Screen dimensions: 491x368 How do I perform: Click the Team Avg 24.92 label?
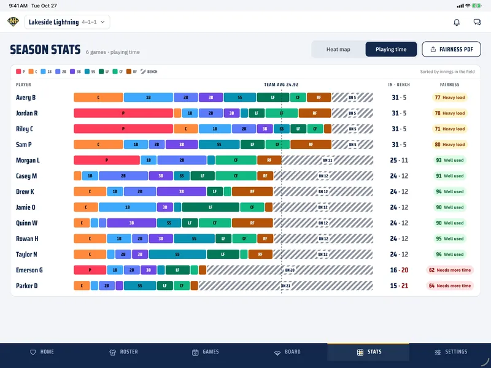(281, 85)
